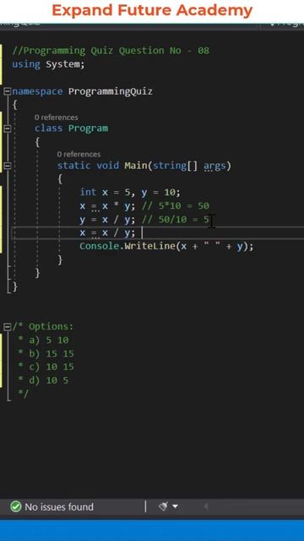Click the 'Main' method name

click(x=136, y=166)
